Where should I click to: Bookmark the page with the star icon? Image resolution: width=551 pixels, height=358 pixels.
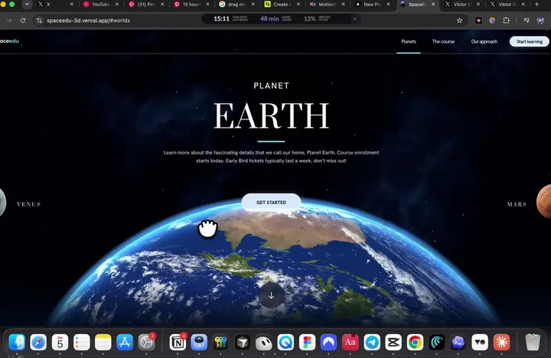(x=459, y=21)
